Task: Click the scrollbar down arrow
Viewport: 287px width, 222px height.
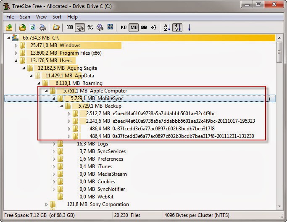Action: (x=279, y=206)
